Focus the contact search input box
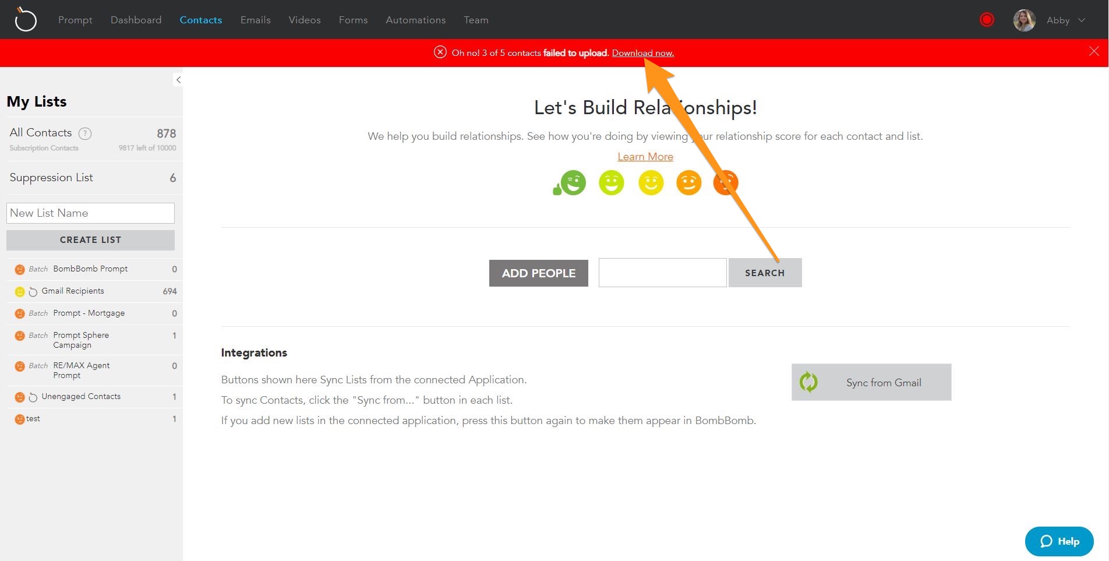 click(x=663, y=273)
